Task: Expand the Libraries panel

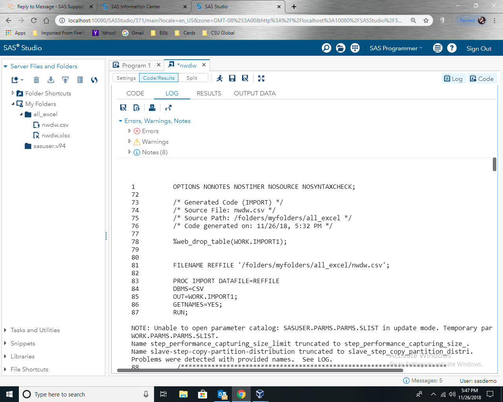Action: [x=22, y=356]
